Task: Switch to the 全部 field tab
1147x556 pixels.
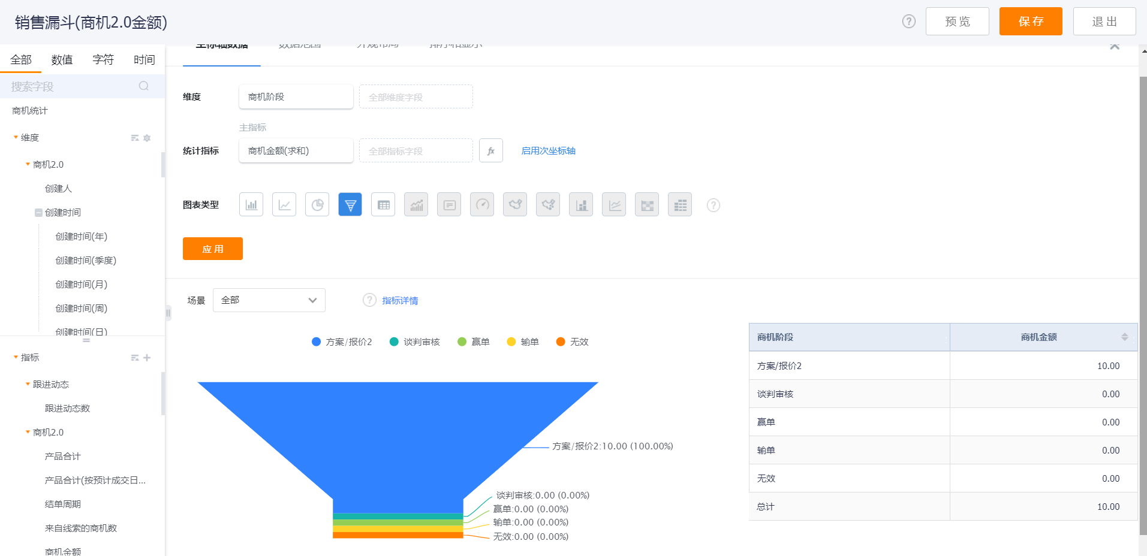Action: point(21,60)
